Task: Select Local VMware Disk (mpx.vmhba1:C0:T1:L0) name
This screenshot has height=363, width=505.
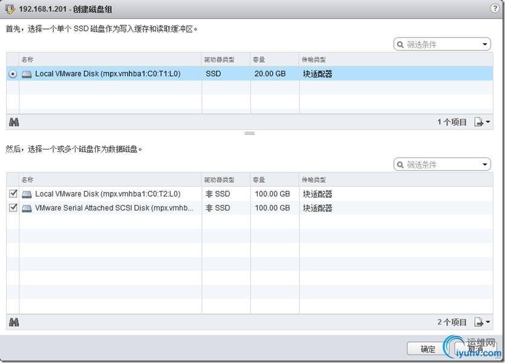Action: (x=108, y=74)
